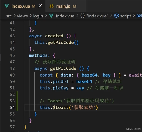
Task: Click line number 57 in the gutter
Action: (x=12, y=127)
